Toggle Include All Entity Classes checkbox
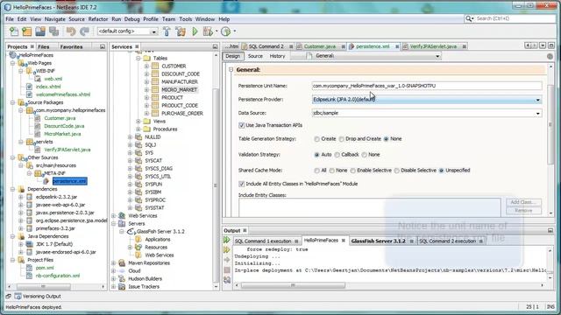Image resolution: width=561 pixels, height=315 pixels. tap(242, 184)
